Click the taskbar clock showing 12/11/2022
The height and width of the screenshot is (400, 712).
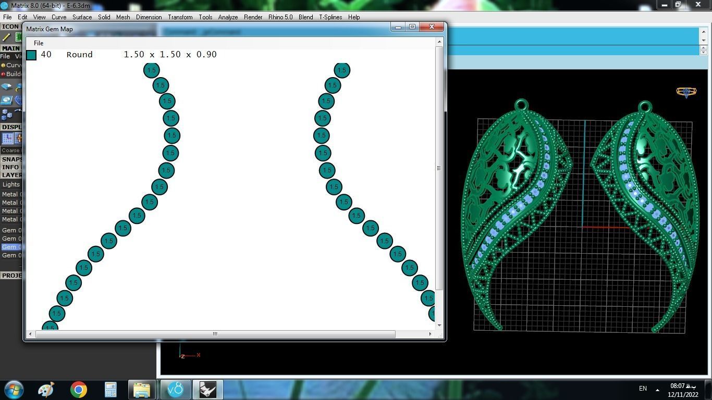click(683, 390)
